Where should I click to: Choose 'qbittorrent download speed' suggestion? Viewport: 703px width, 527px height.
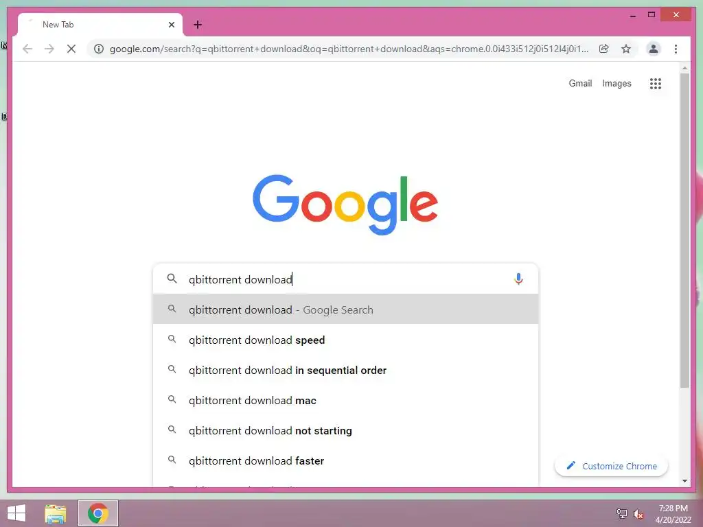click(x=345, y=340)
